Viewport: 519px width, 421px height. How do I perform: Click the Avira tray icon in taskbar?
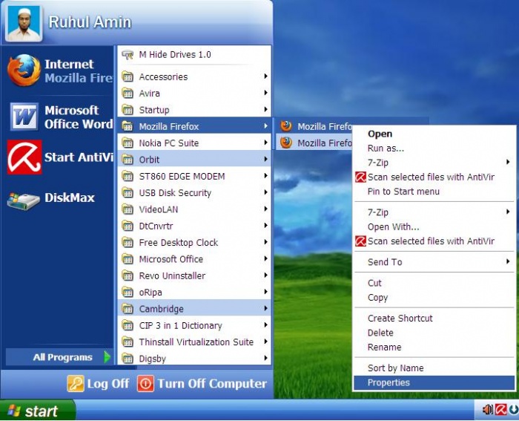[x=500, y=410]
